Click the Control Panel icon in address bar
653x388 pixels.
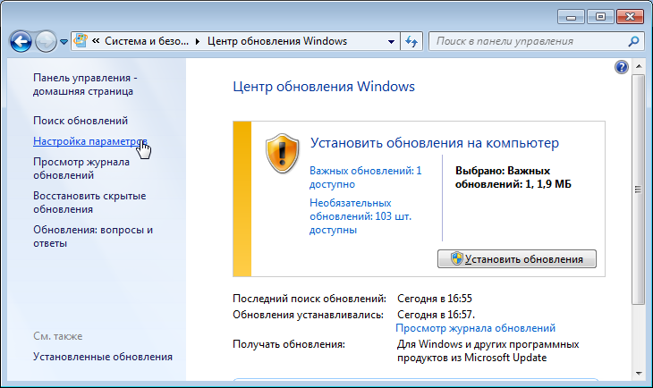pos(81,41)
